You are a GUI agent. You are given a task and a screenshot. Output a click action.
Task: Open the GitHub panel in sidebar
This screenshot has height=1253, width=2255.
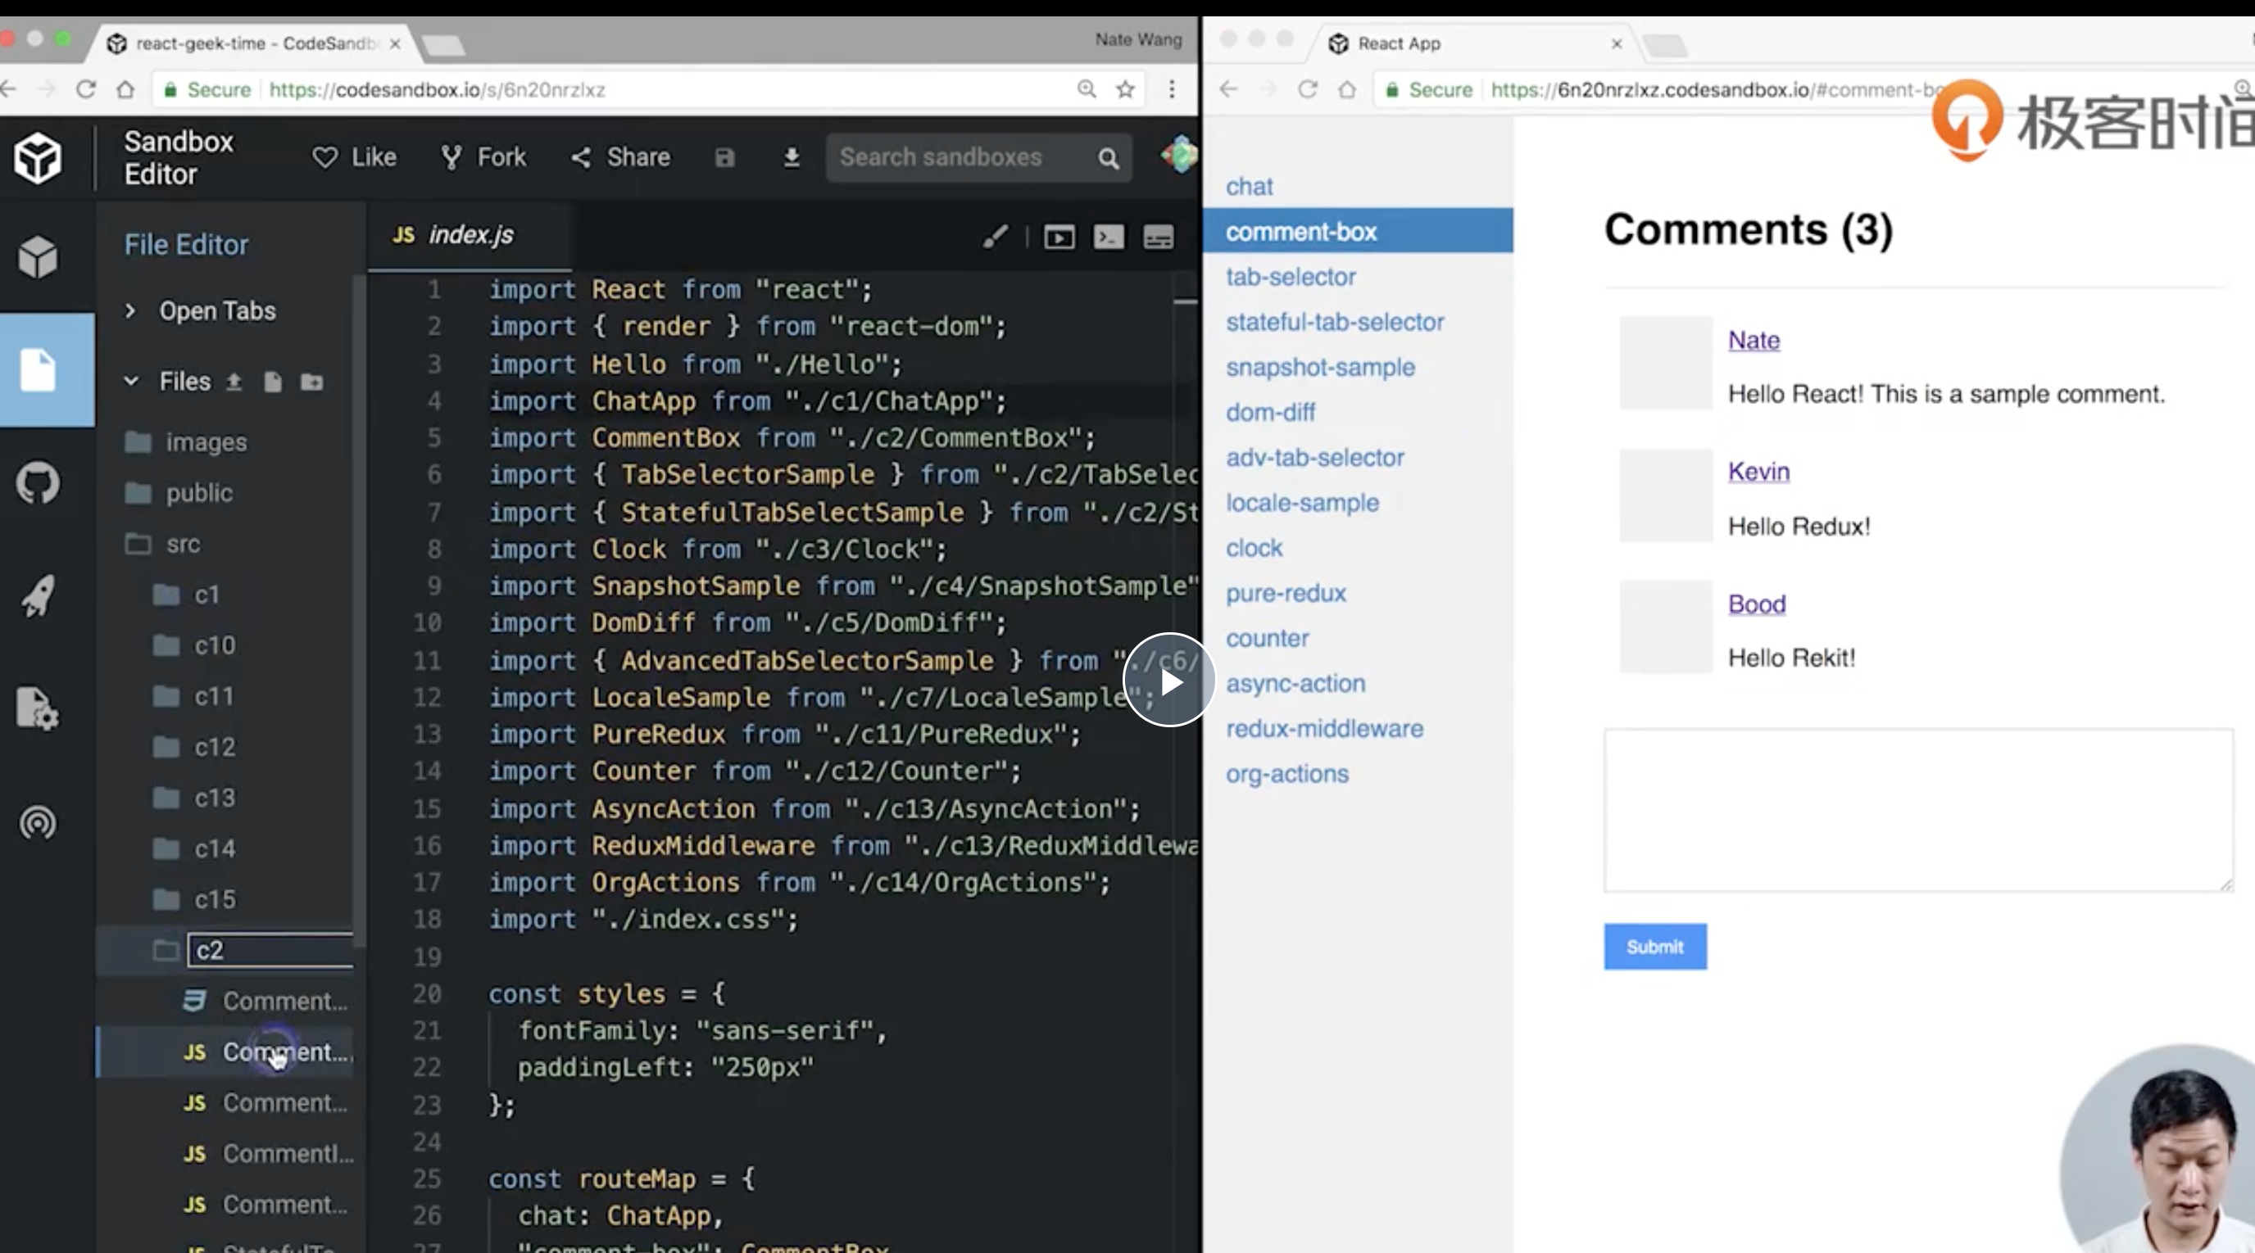[38, 483]
